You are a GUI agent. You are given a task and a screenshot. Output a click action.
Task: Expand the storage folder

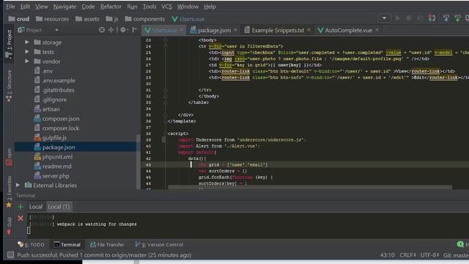click(27, 43)
